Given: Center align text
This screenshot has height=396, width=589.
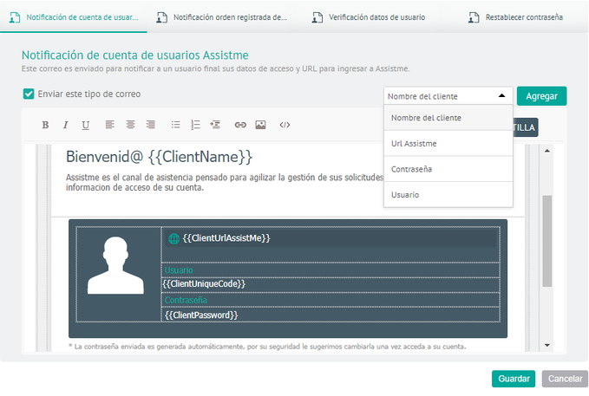Looking at the screenshot, I should [130, 125].
